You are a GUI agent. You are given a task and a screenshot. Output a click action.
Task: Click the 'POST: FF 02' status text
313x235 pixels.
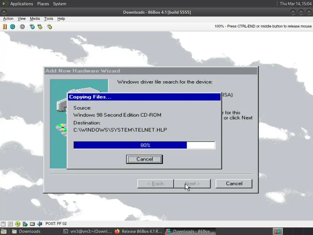pyautogui.click(x=56, y=224)
